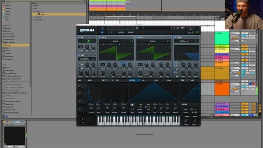Toggle the NOISE oscillator on/off
Viewport: 263px width, 148px height.
(79, 55)
